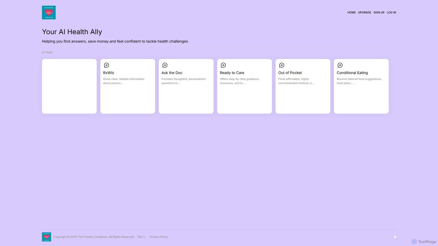Click the chat icon on Ask the Doc card
The height and width of the screenshot is (246, 438).
click(x=165, y=65)
